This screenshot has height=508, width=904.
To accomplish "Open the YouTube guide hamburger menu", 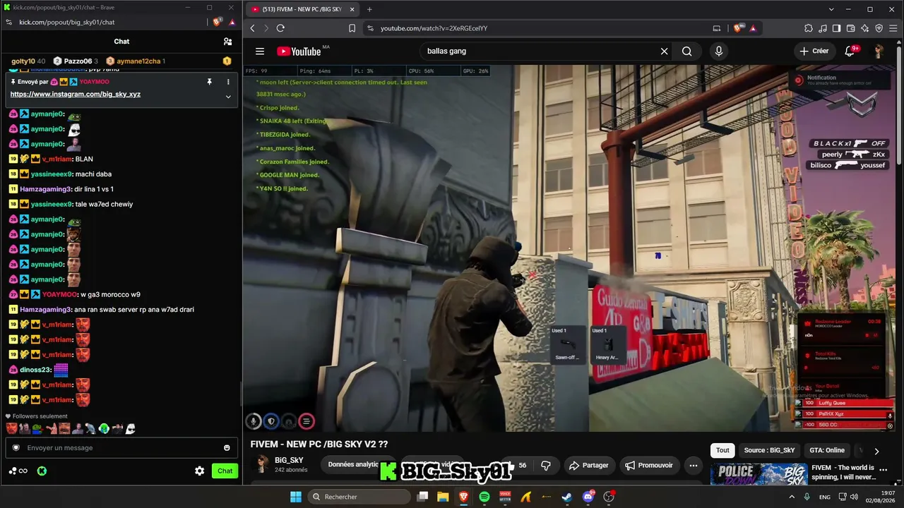I will (260, 52).
